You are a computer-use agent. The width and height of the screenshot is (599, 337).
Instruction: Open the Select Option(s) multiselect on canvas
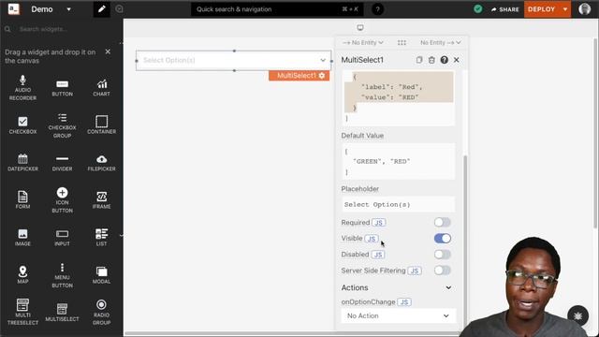[234, 60]
